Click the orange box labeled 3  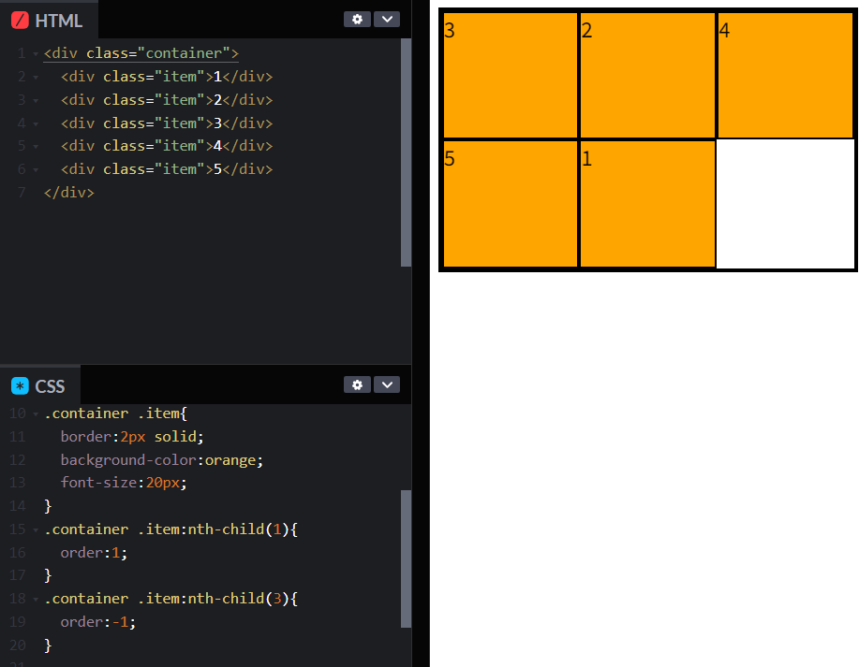pyautogui.click(x=510, y=75)
